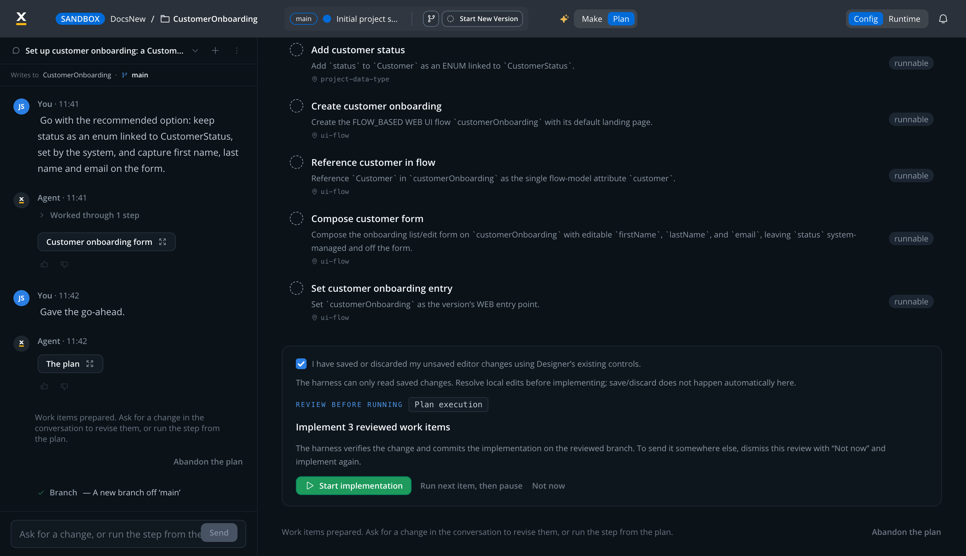The image size is (966, 556).
Task: Click Start New Version button
Action: (482, 19)
